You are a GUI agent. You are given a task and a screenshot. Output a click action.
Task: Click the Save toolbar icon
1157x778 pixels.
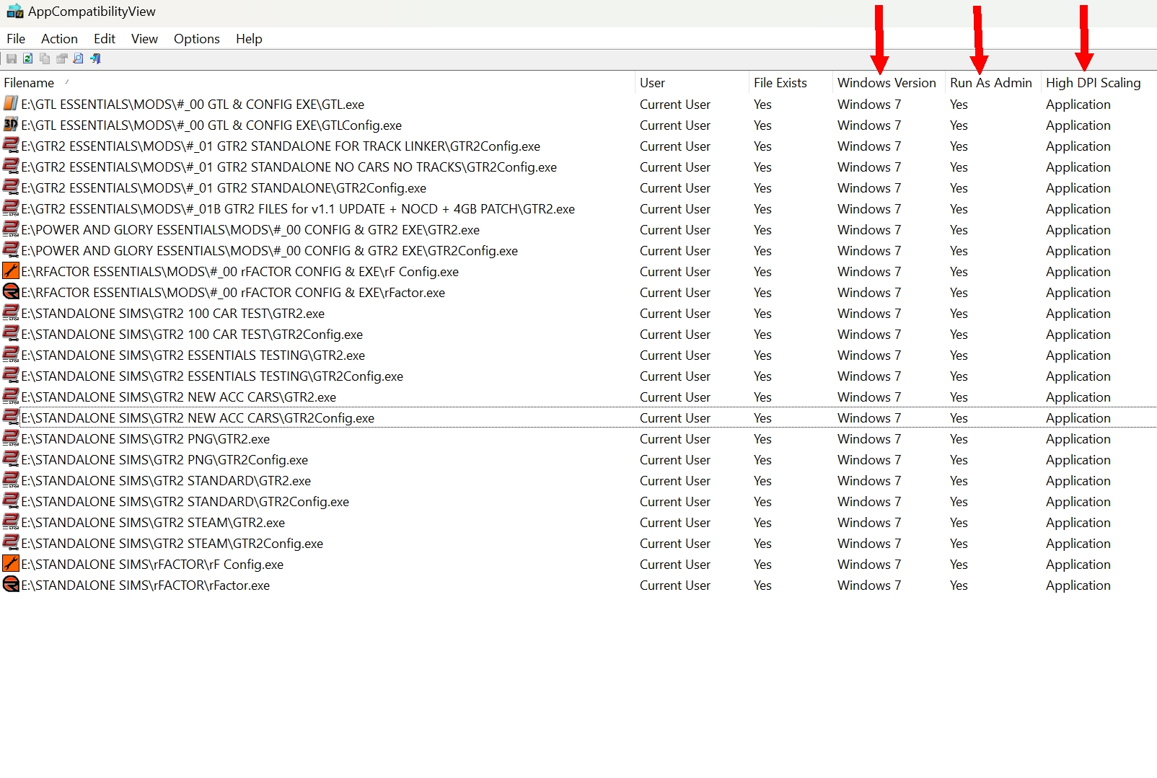(12, 59)
